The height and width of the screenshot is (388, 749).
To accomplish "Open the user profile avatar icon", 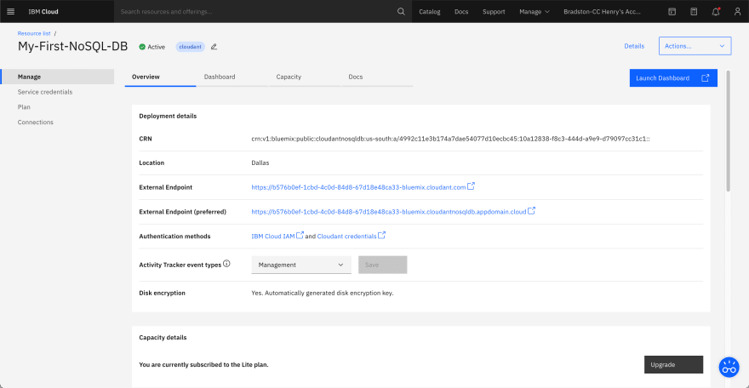I will [738, 11].
